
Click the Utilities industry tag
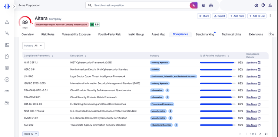(x=155, y=69)
